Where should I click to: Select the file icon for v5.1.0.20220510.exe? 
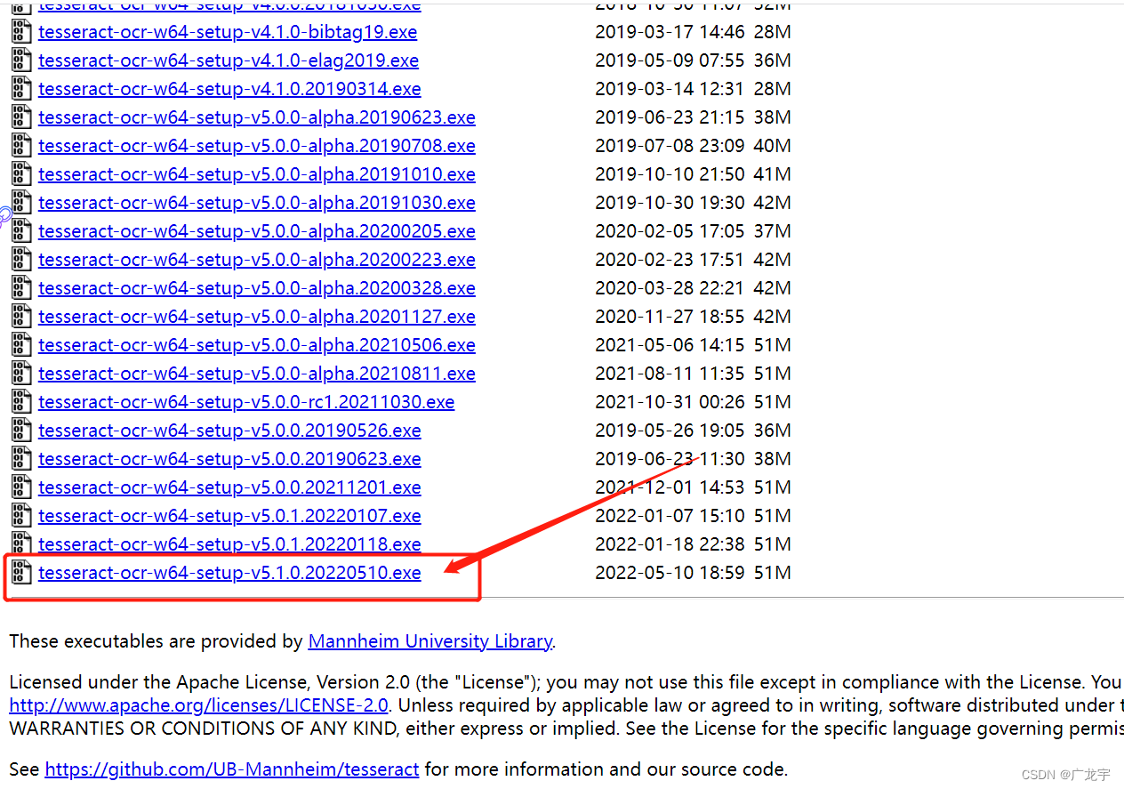(21, 573)
